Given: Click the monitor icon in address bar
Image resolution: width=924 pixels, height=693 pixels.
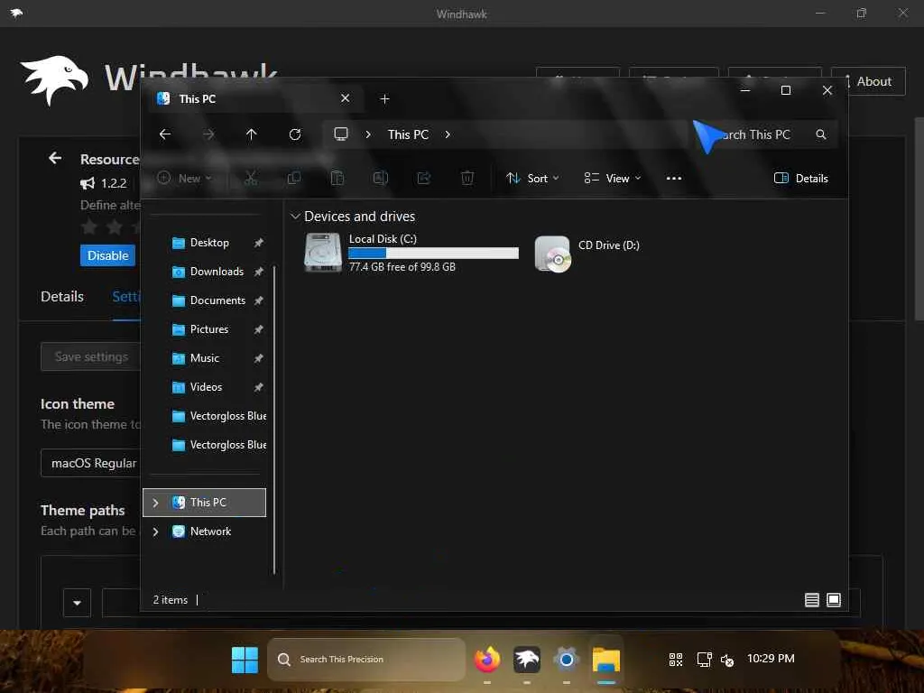Looking at the screenshot, I should click(x=341, y=134).
